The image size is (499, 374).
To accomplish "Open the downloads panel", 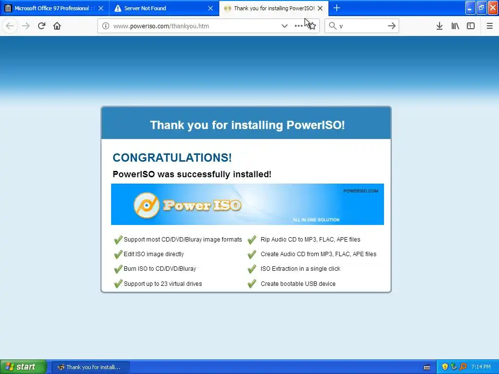I will point(440,26).
